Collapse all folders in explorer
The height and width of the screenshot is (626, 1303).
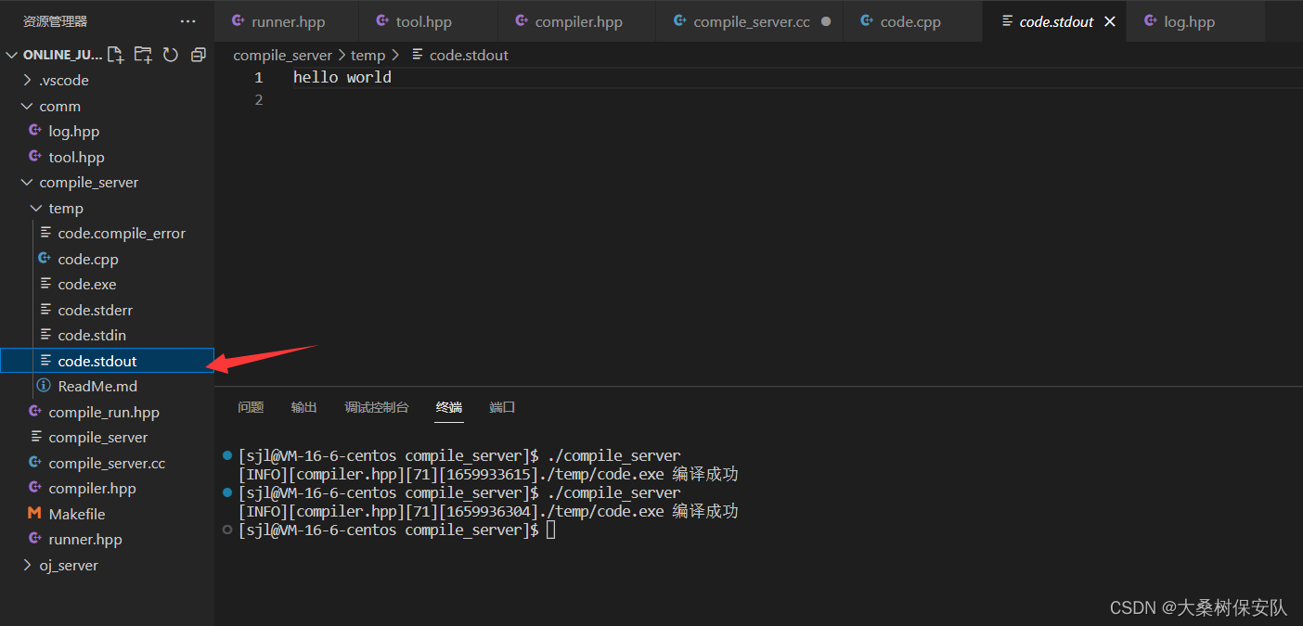pos(198,55)
